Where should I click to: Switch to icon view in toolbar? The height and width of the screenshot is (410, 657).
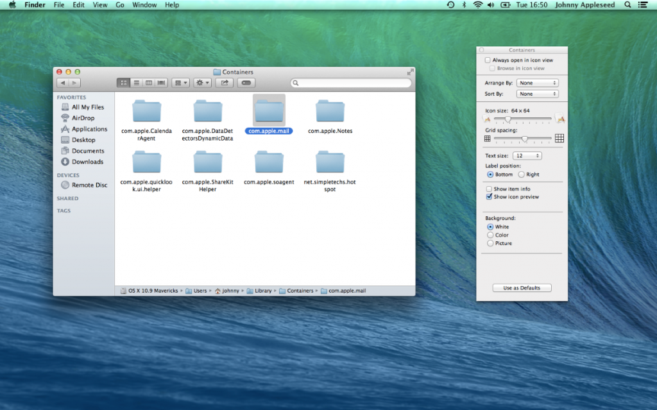(x=123, y=83)
